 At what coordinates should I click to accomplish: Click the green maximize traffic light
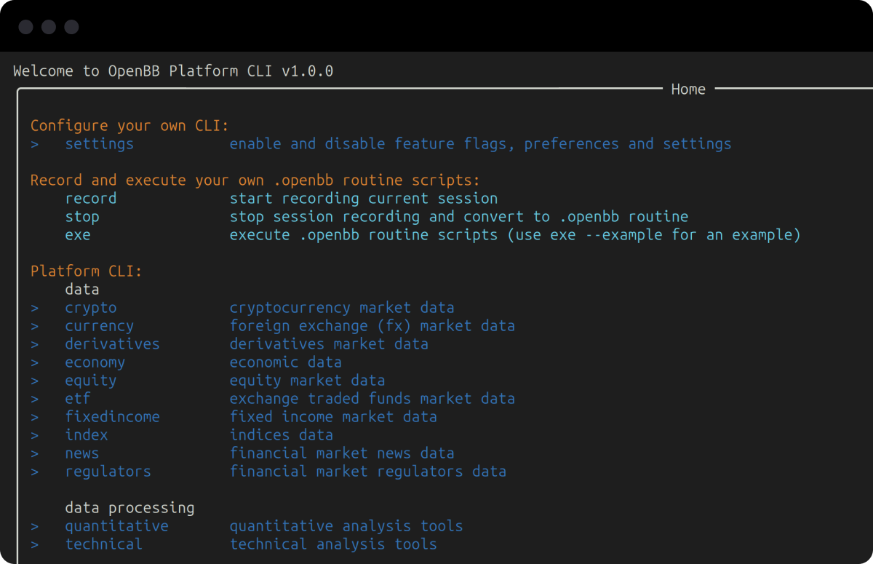click(71, 26)
